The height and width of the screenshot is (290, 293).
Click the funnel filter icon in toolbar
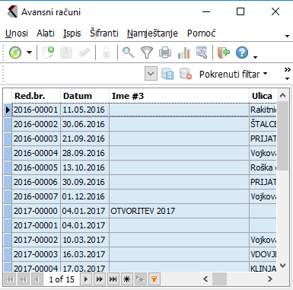pyautogui.click(x=147, y=53)
